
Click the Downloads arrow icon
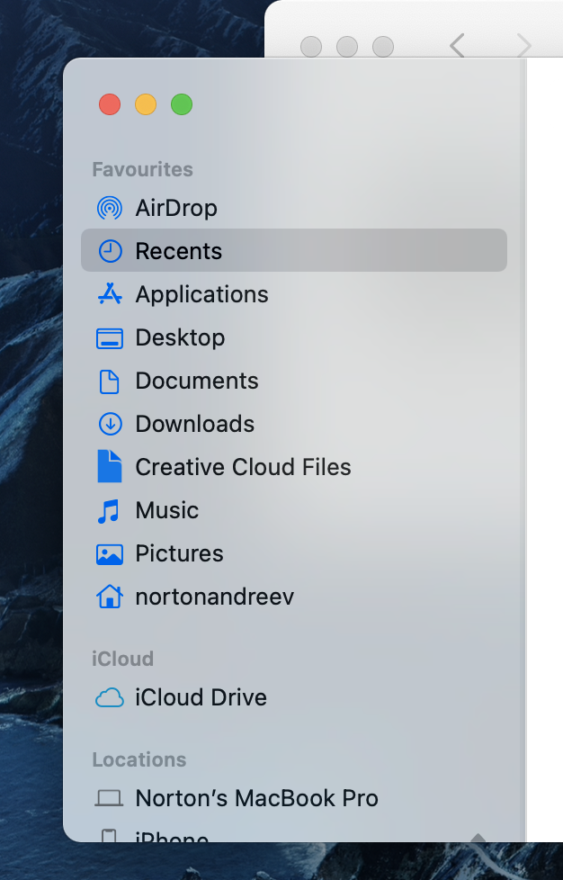110,425
